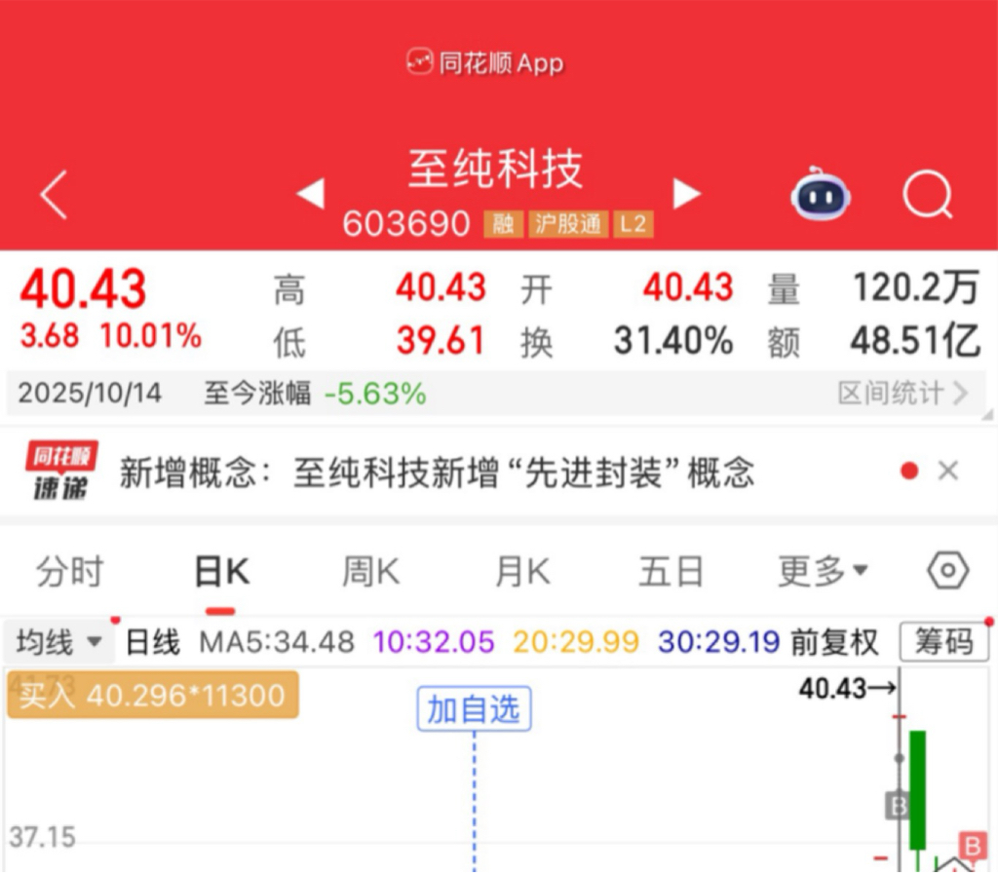Dismiss the 新增概念 news banner
This screenshot has height=873, width=998.
(x=947, y=471)
